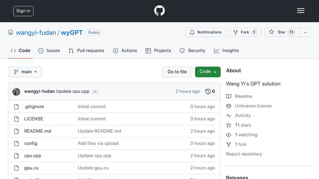This screenshot has height=179, width=319.
Task: Click the Notifications bell button
Action: tap(205, 32)
